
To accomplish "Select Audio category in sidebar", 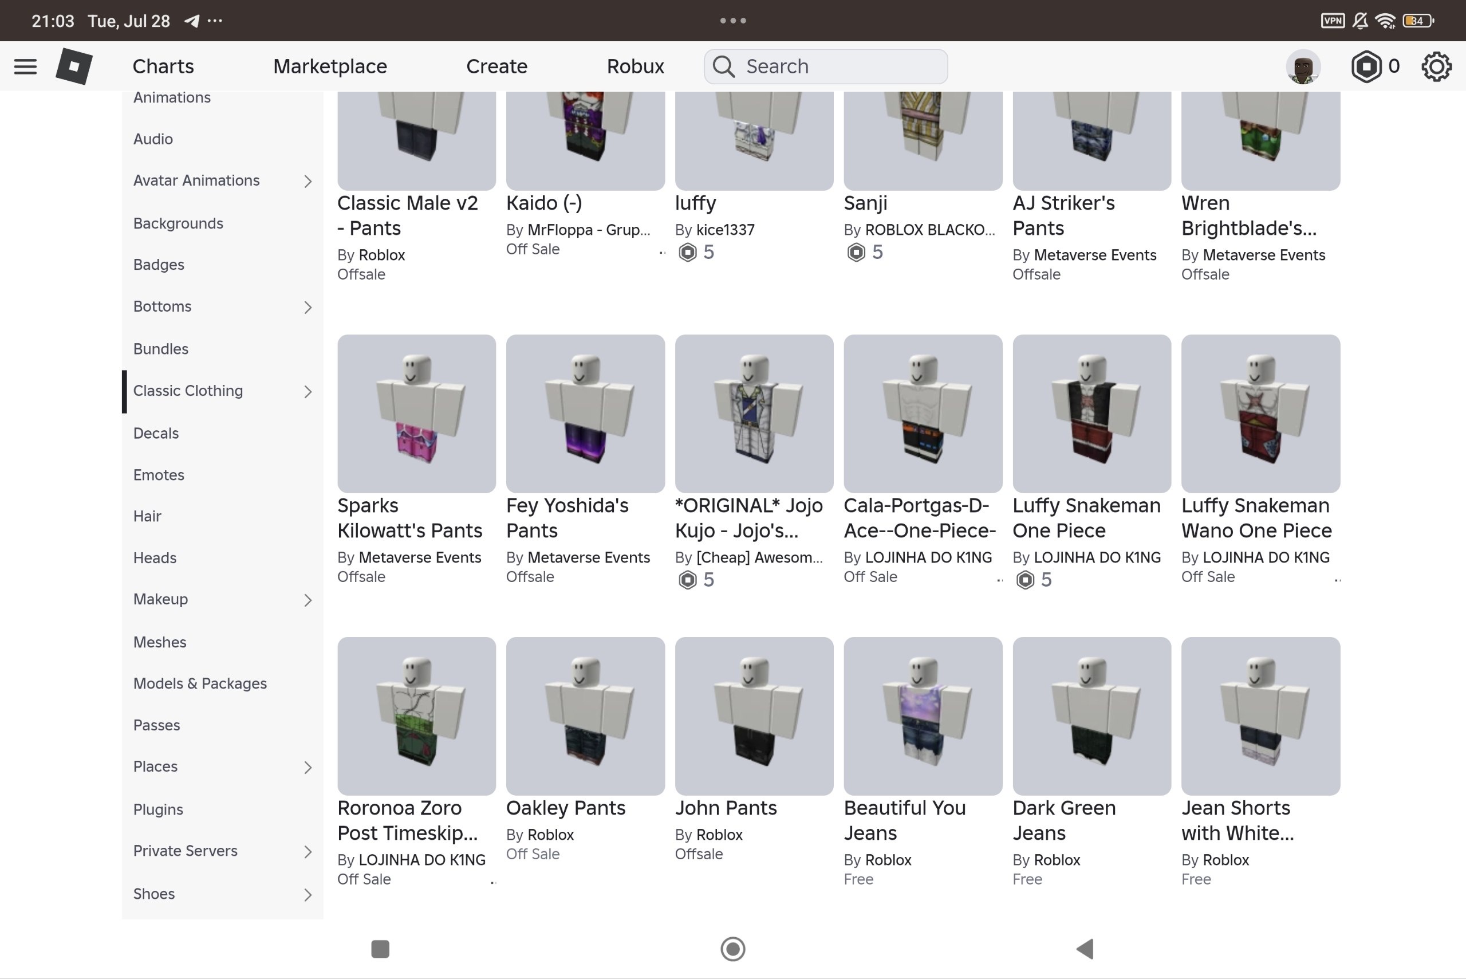I will click(x=153, y=139).
